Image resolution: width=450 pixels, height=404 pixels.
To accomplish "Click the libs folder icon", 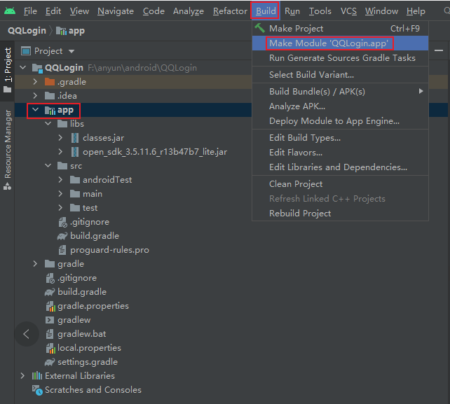I will [62, 124].
